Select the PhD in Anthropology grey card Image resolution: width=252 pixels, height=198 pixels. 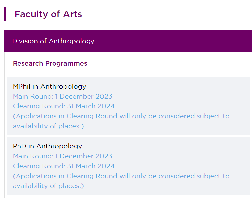click(x=128, y=166)
